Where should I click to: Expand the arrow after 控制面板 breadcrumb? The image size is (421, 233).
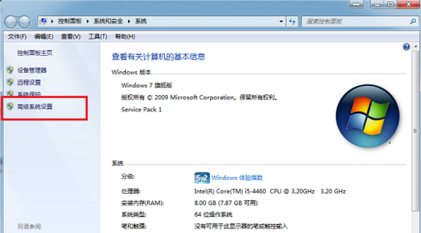coord(87,21)
